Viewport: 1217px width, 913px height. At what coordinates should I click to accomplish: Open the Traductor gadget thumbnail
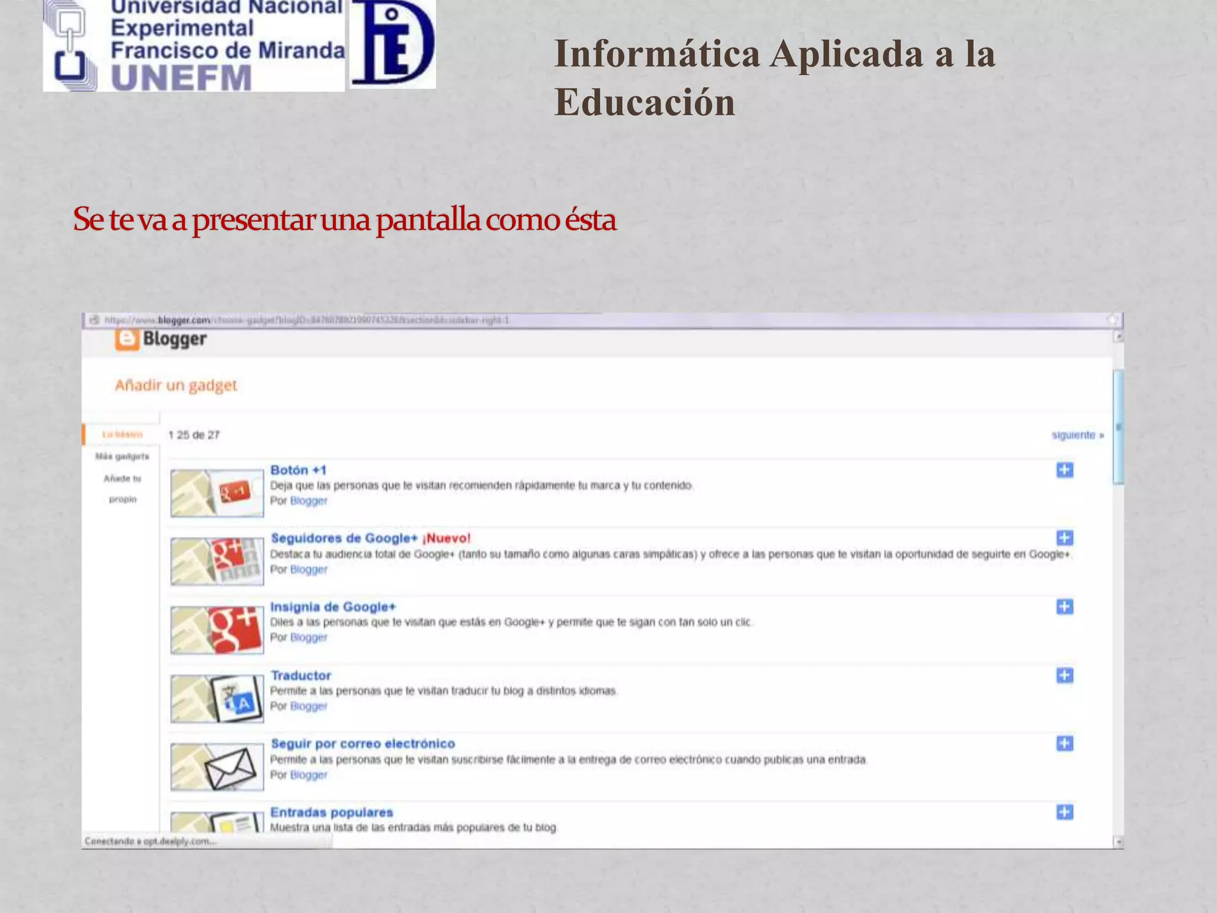pos(217,698)
